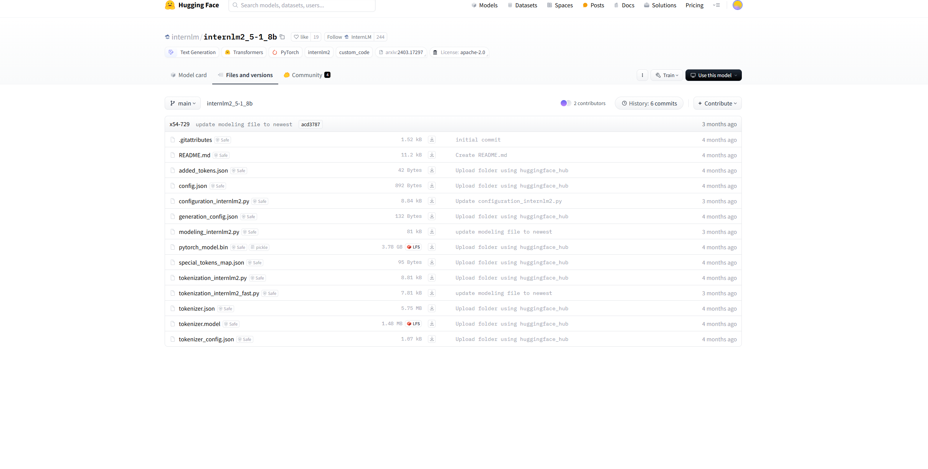
Task: Open the top navigation overflow menu icon
Action: [x=716, y=5]
